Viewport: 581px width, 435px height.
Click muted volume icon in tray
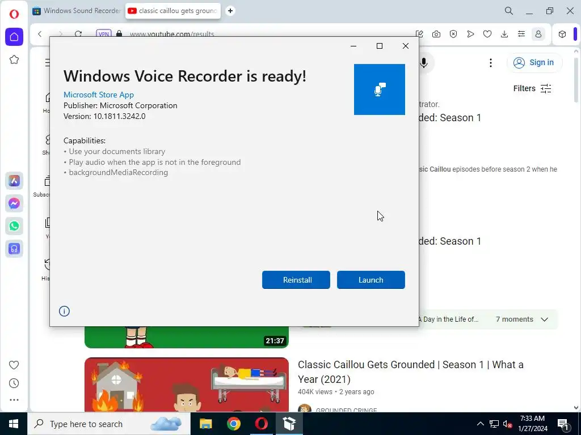pos(507,424)
